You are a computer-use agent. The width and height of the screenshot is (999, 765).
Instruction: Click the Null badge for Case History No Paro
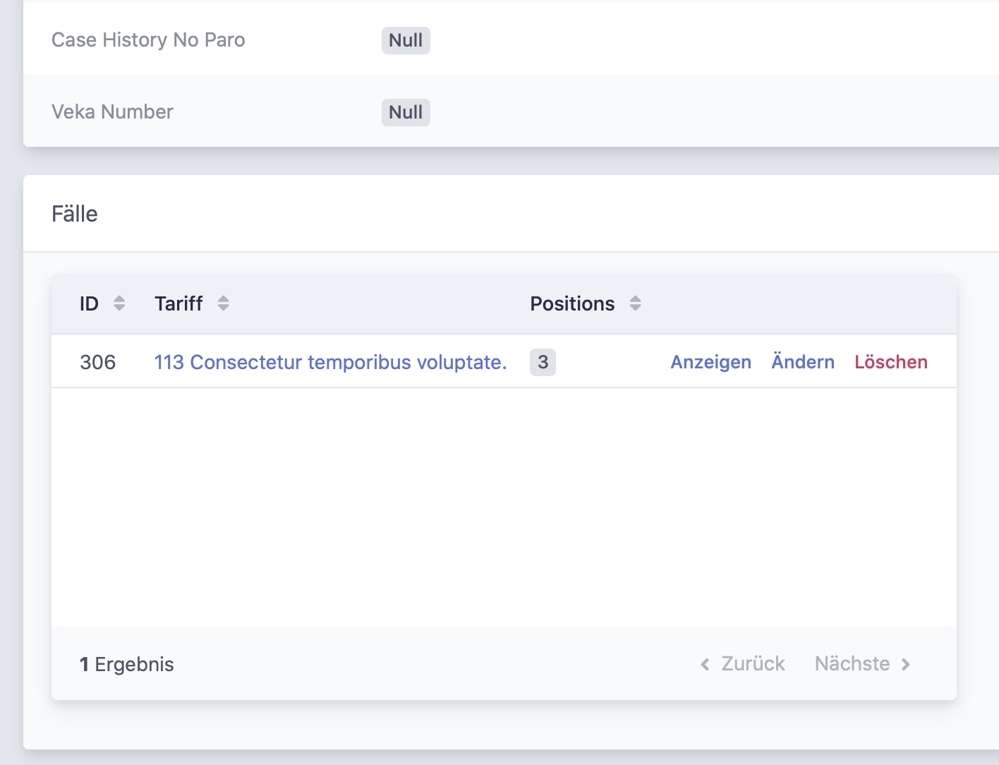point(406,40)
